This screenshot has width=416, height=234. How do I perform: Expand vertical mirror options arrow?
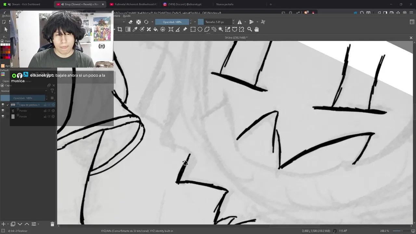click(x=257, y=22)
